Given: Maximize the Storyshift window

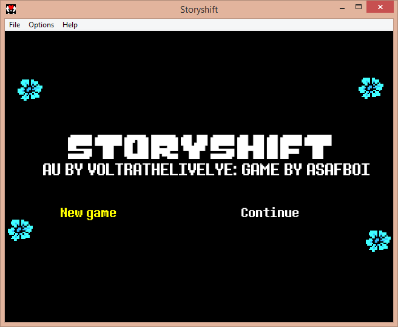Looking at the screenshot, I should pos(359,7).
